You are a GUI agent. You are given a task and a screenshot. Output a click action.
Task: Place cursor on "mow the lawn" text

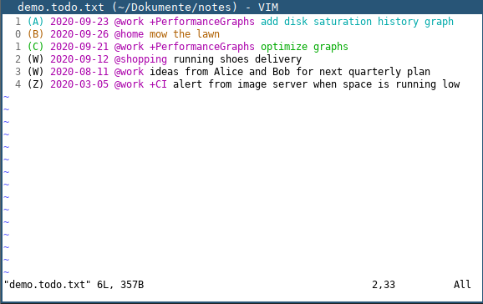[185, 34]
